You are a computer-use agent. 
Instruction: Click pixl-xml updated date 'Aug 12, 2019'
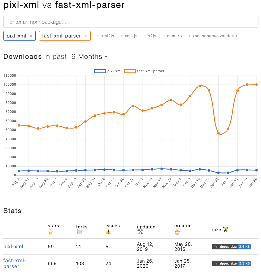[x=145, y=247]
